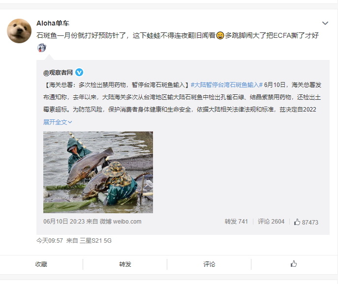Click 评论 in the bottom action bar
This screenshot has height=284, width=338.
pos(209,264)
